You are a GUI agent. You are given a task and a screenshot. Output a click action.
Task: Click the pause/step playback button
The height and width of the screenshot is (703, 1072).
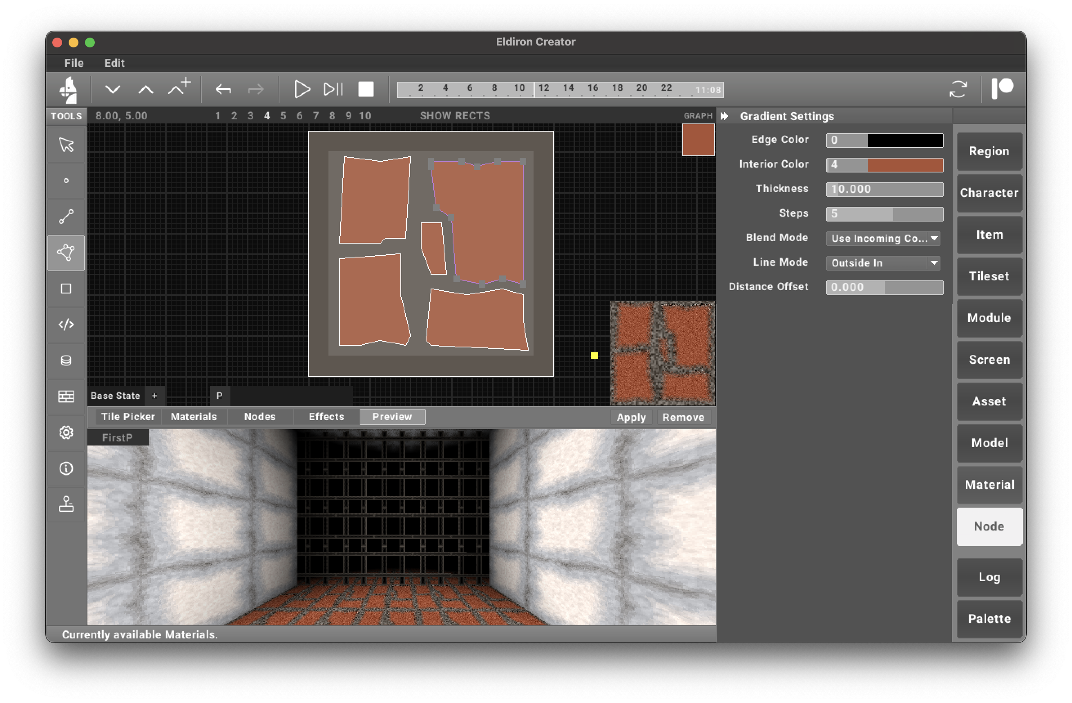[334, 90]
